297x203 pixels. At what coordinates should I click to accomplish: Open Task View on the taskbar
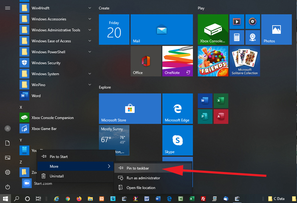coord(38,199)
